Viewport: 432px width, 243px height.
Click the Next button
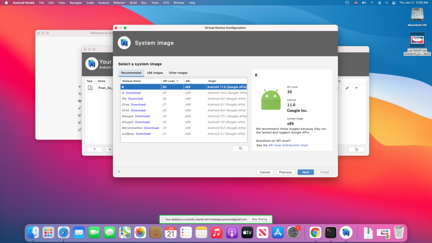(305, 172)
